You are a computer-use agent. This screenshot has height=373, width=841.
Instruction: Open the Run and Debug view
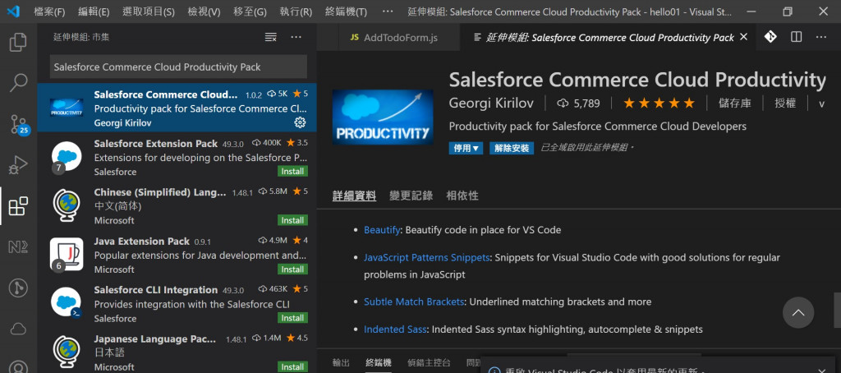[18, 165]
